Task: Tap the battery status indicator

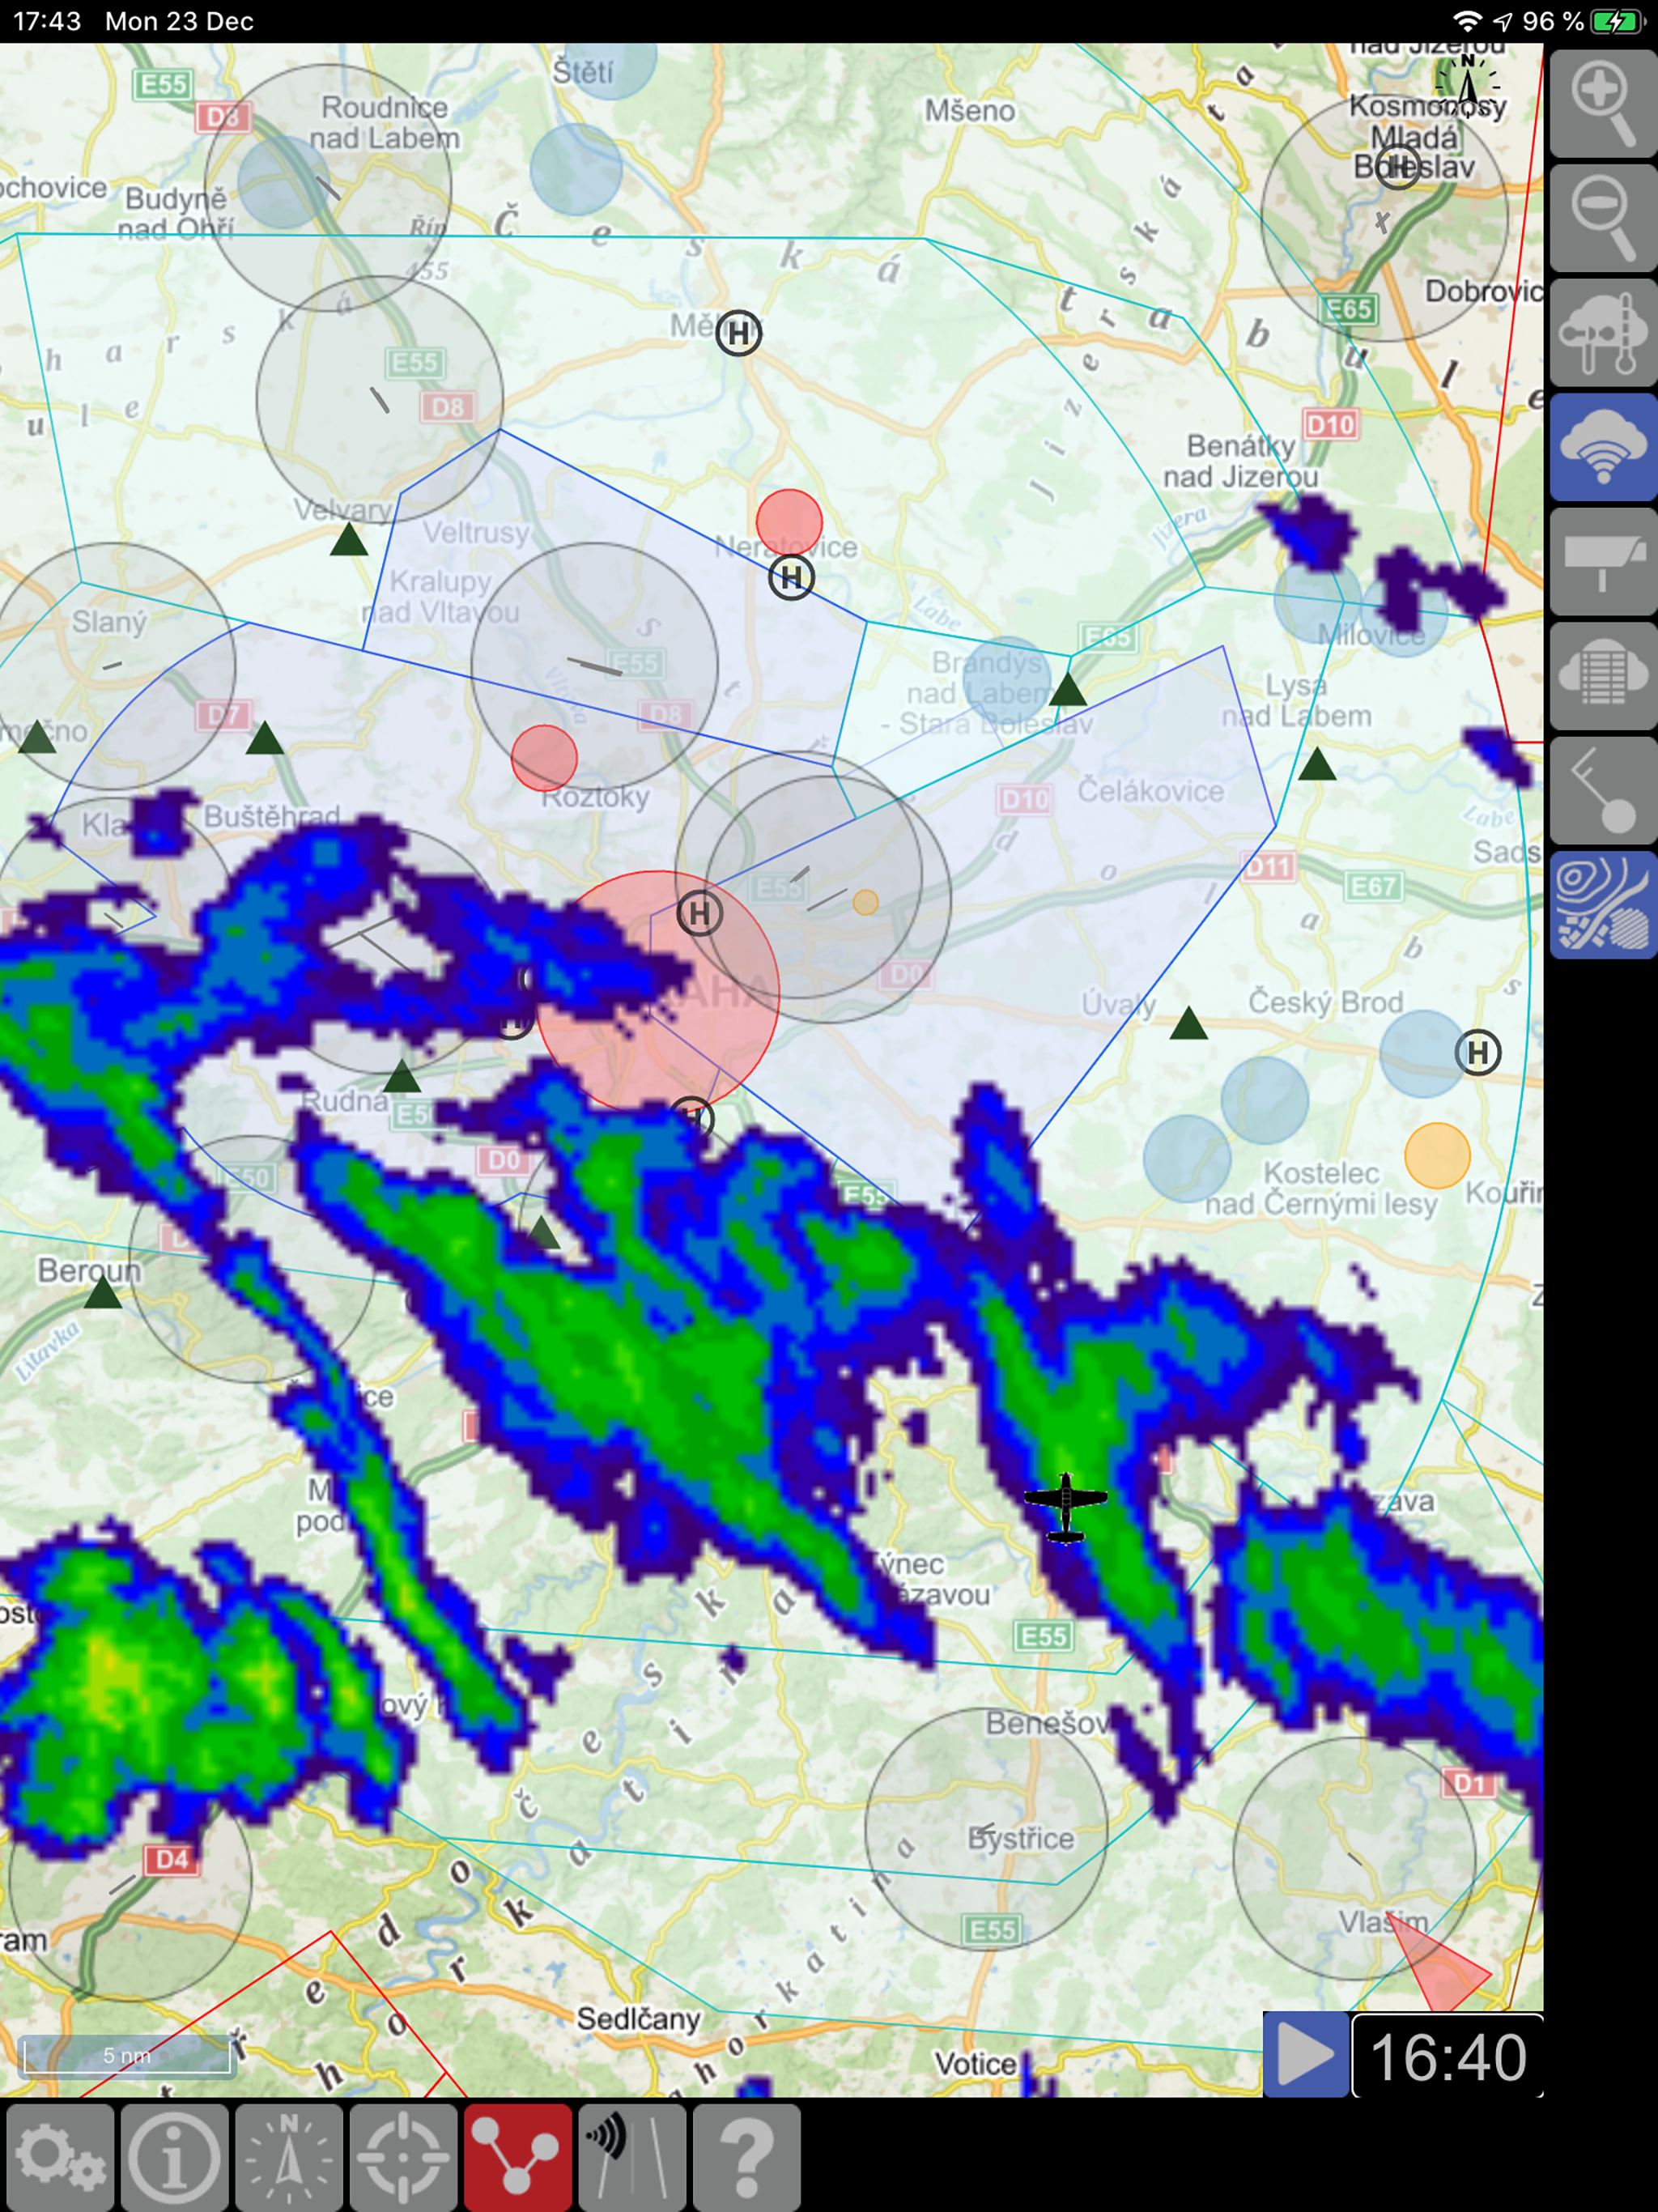Action: click(1617, 21)
